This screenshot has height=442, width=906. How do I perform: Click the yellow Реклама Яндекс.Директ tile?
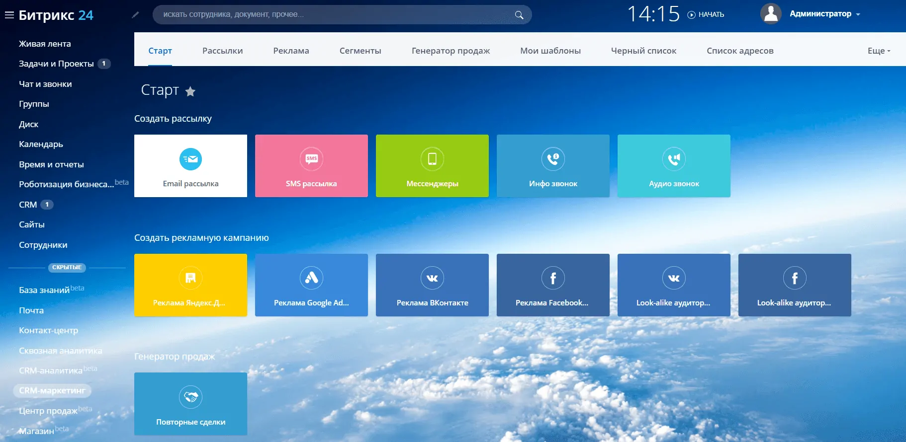(190, 285)
